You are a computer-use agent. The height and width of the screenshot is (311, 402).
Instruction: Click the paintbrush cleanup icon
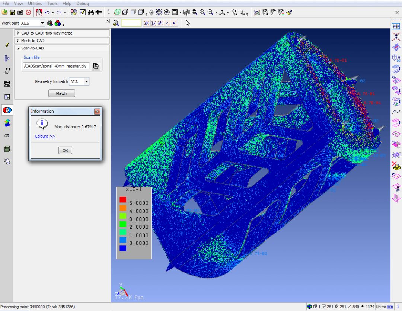(290, 12)
